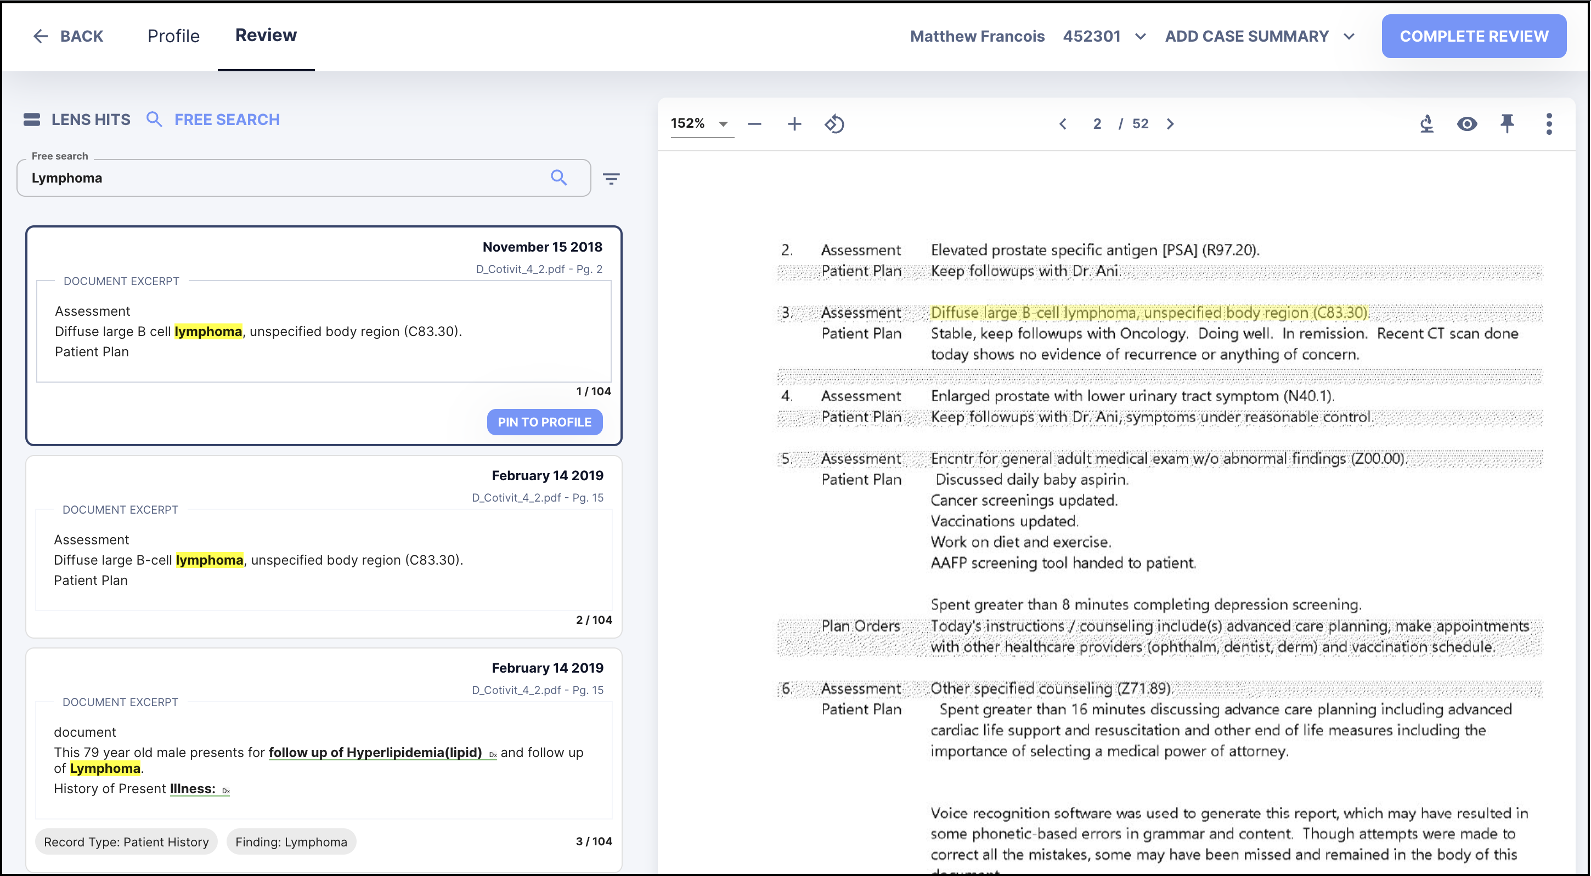
Task: Click 'Elevated prostate specific antigen [PSA]' line
Action: click(1094, 250)
